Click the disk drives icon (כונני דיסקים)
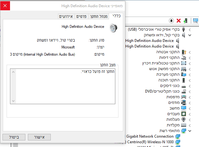Image resolution: width=199 pixels, height=147 pixels. 184,86
